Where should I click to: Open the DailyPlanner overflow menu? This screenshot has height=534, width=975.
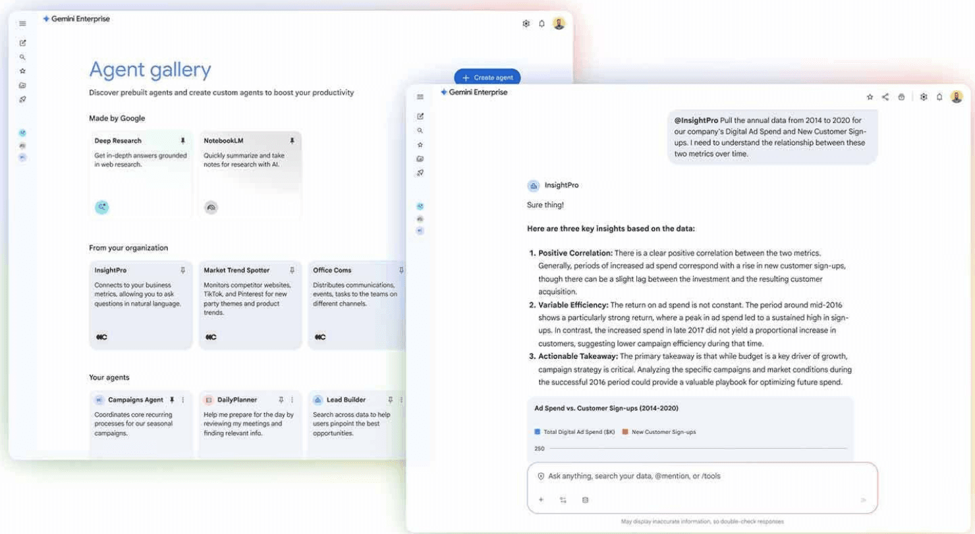(292, 400)
